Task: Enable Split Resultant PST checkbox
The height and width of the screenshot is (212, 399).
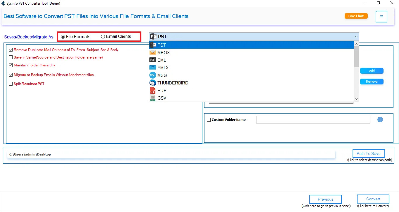Action: coord(11,84)
